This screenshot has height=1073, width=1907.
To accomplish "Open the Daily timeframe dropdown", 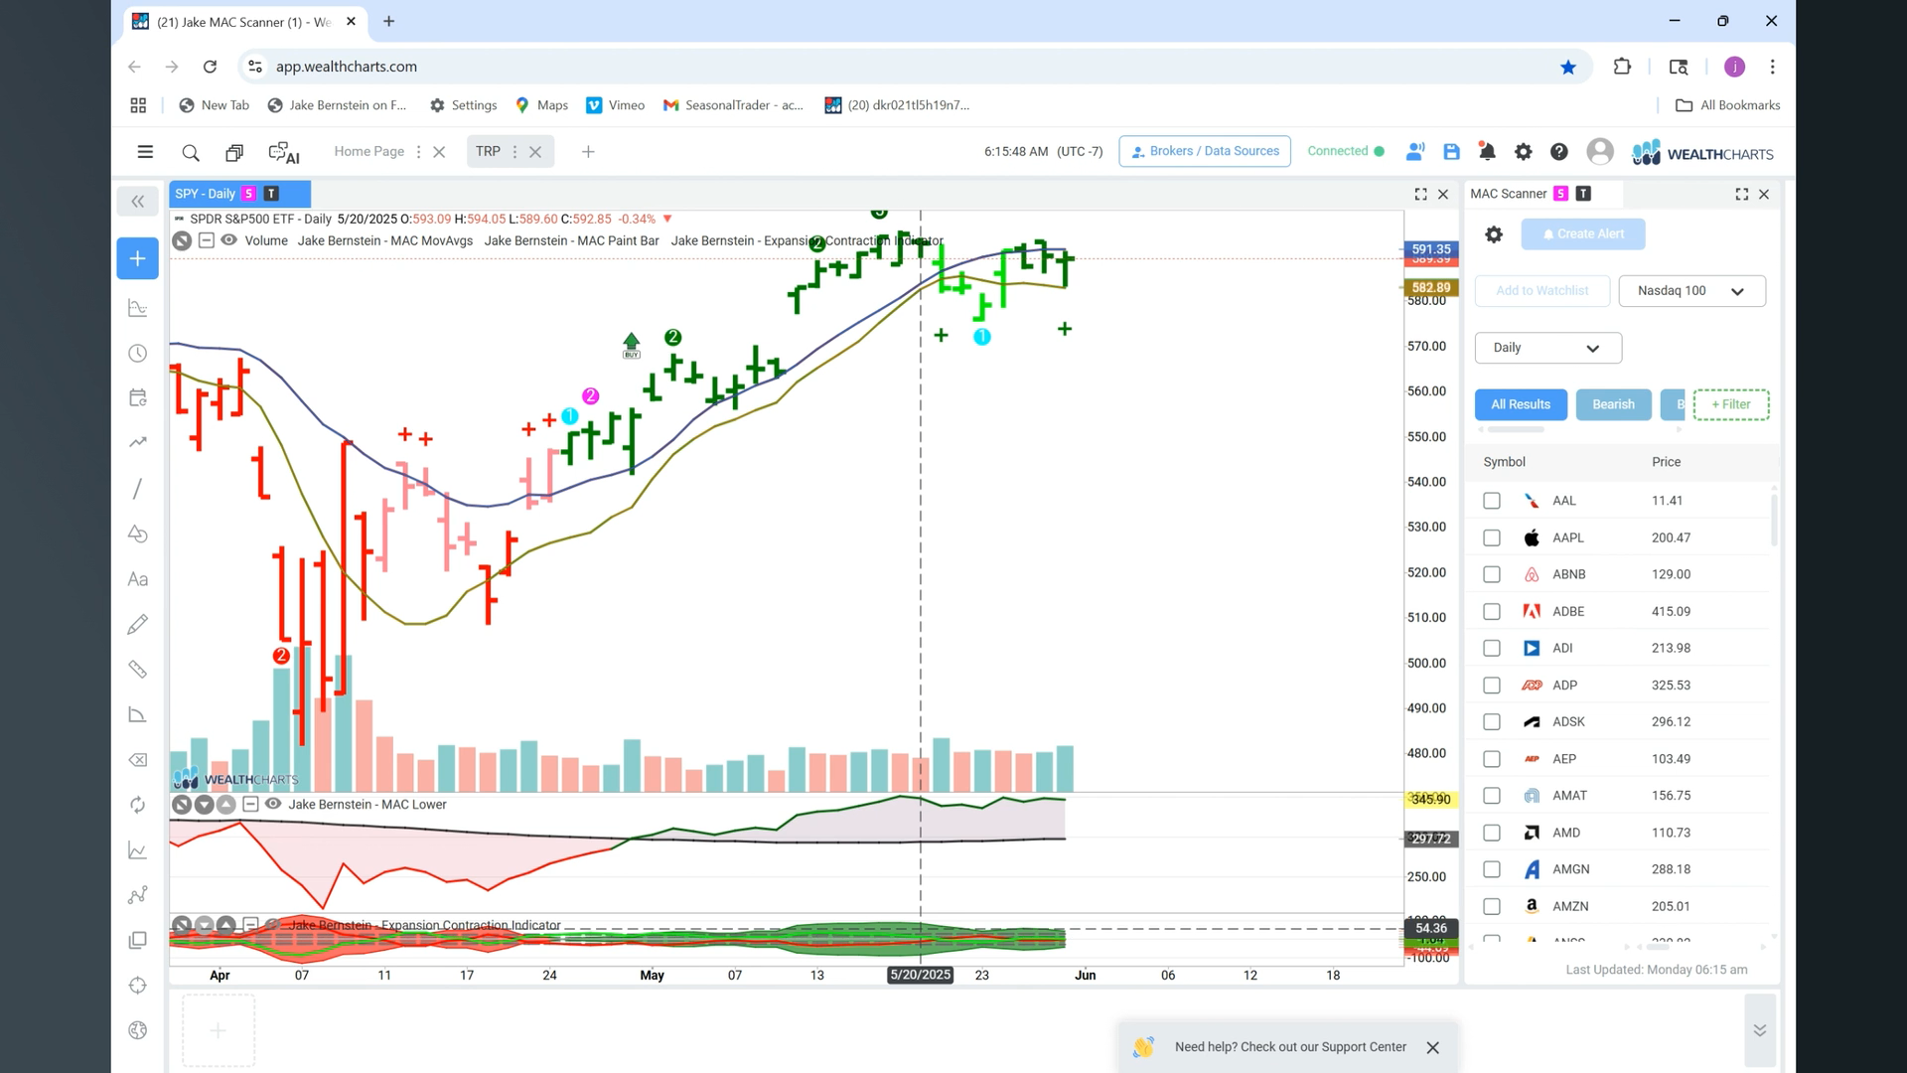I will pos(1547,348).
